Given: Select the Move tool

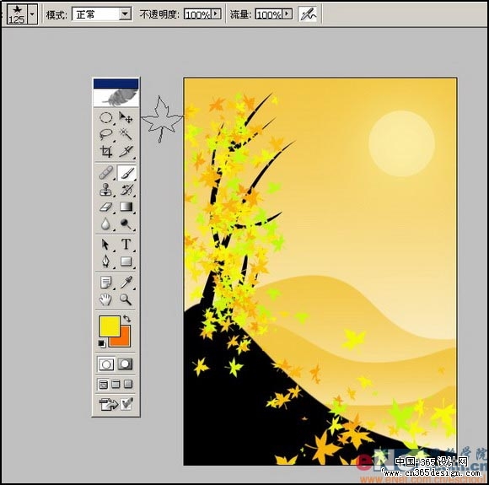Looking at the screenshot, I should point(126,117).
